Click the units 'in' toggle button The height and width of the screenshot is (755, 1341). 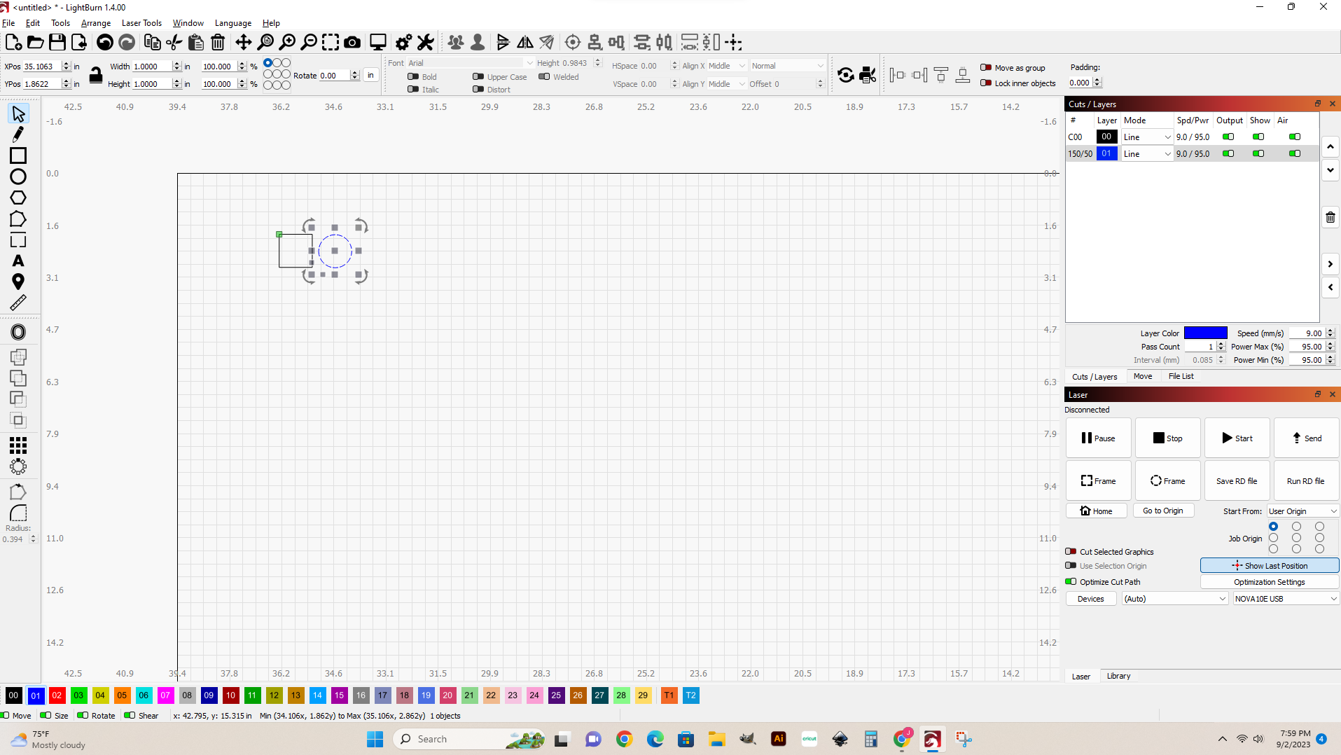[371, 76]
